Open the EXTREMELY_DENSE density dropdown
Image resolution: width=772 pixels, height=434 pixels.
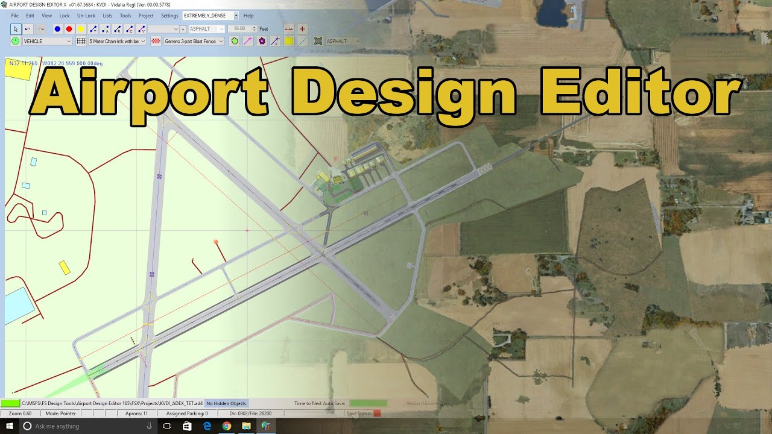coord(210,16)
